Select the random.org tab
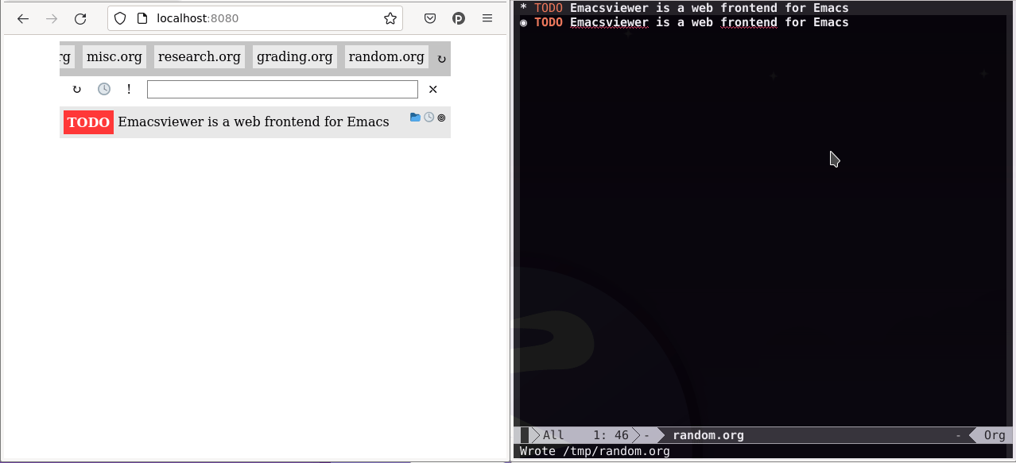The width and height of the screenshot is (1016, 463). pyautogui.click(x=386, y=56)
